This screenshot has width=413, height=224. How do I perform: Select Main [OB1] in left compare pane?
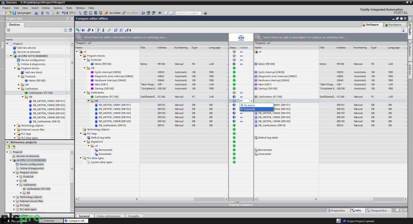101,85
